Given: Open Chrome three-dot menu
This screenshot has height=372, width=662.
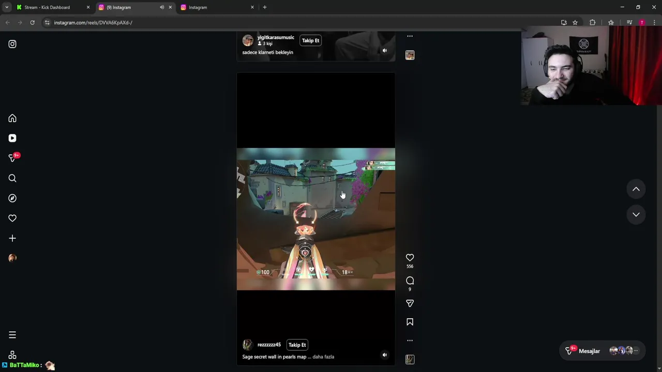Looking at the screenshot, I should click(654, 22).
